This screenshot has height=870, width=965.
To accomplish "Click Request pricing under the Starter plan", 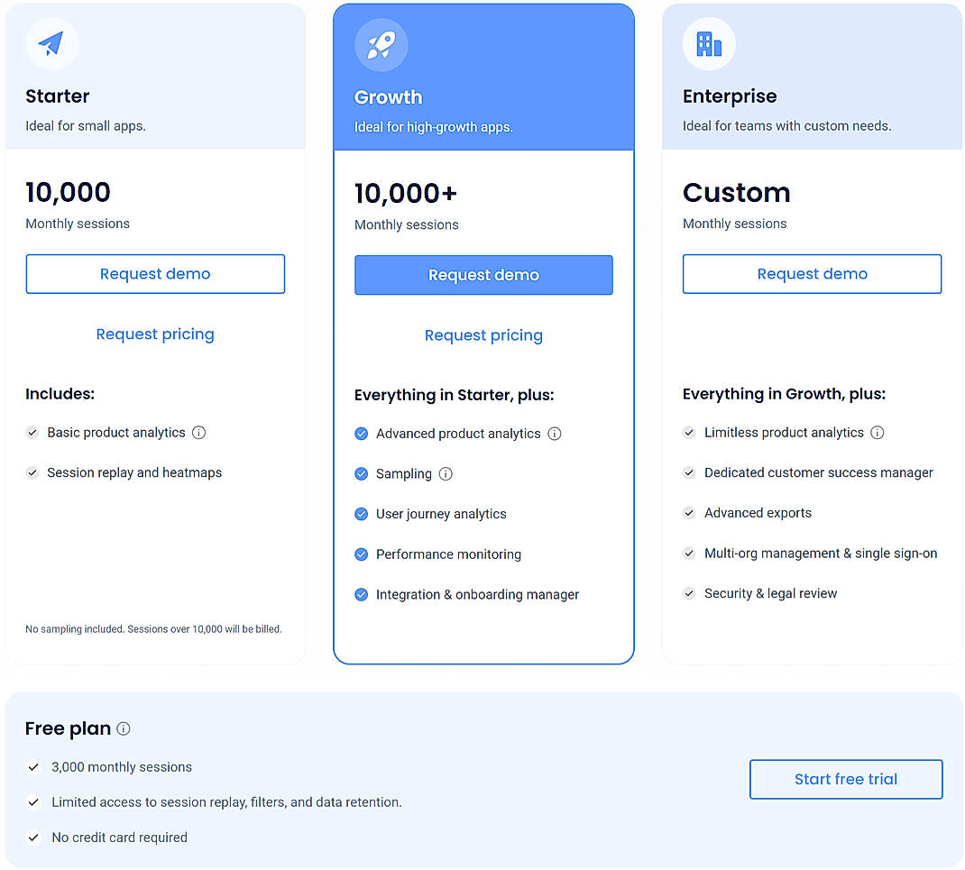I will (154, 334).
